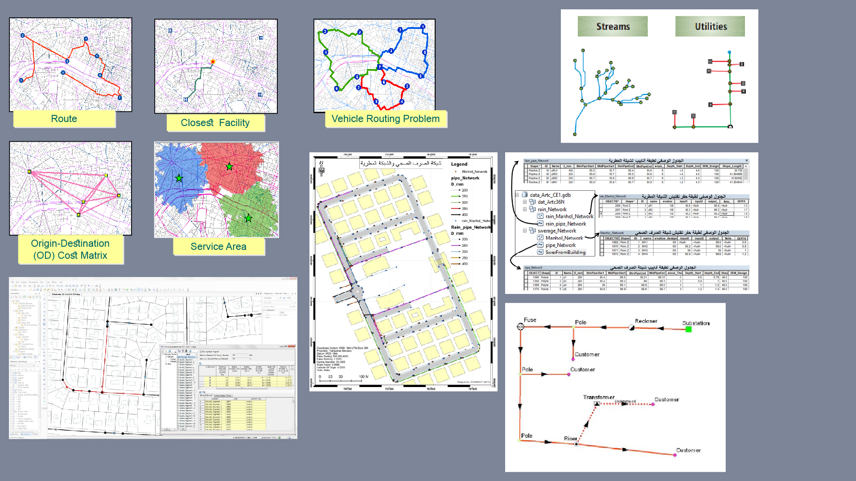
Task: Click the brown 400 Rain_pipe_Network legend line
Action: click(456, 264)
